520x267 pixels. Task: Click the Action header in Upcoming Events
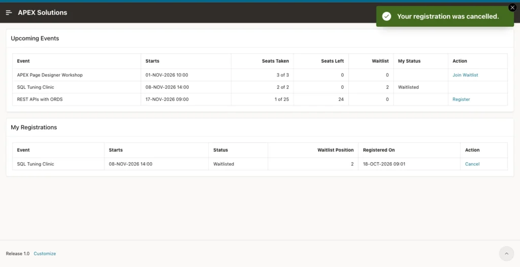coord(460,61)
